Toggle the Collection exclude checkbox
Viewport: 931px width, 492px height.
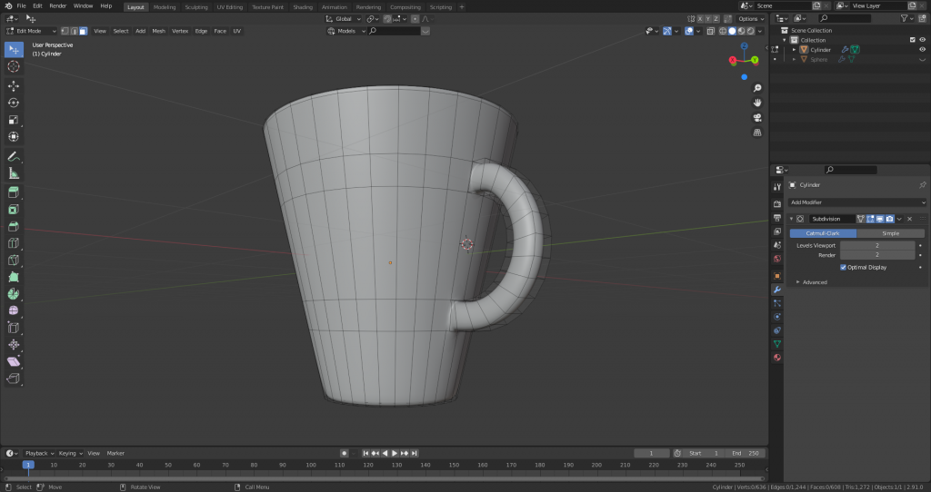click(912, 40)
